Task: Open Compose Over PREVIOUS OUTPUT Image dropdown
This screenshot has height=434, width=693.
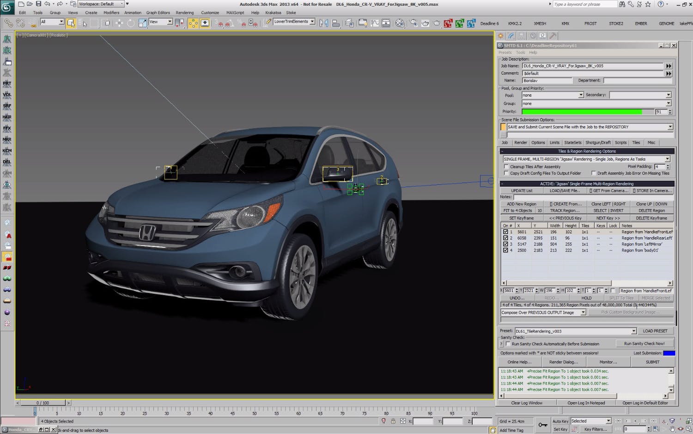Action: click(x=543, y=312)
